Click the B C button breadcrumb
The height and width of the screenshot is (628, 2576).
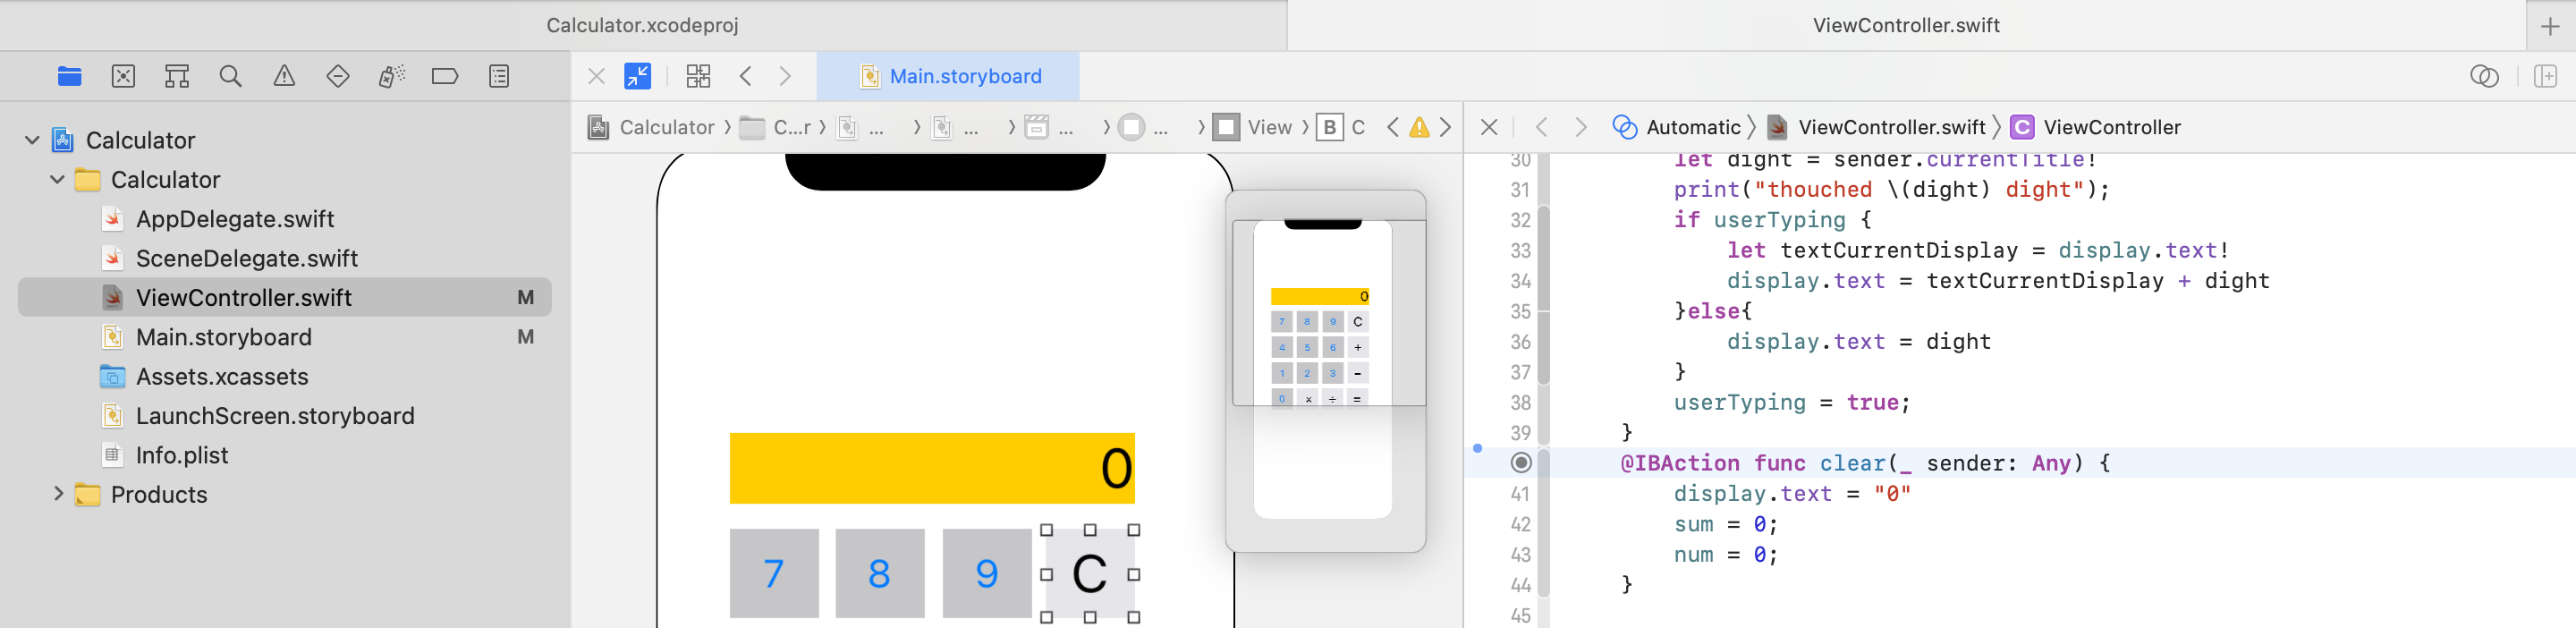click(x=1341, y=127)
